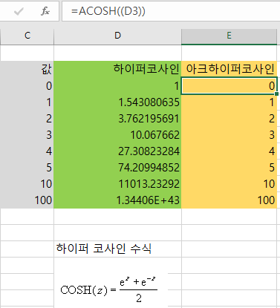Click the header cell '하이퍼코사인'
The image size is (280, 308).
[117, 69]
